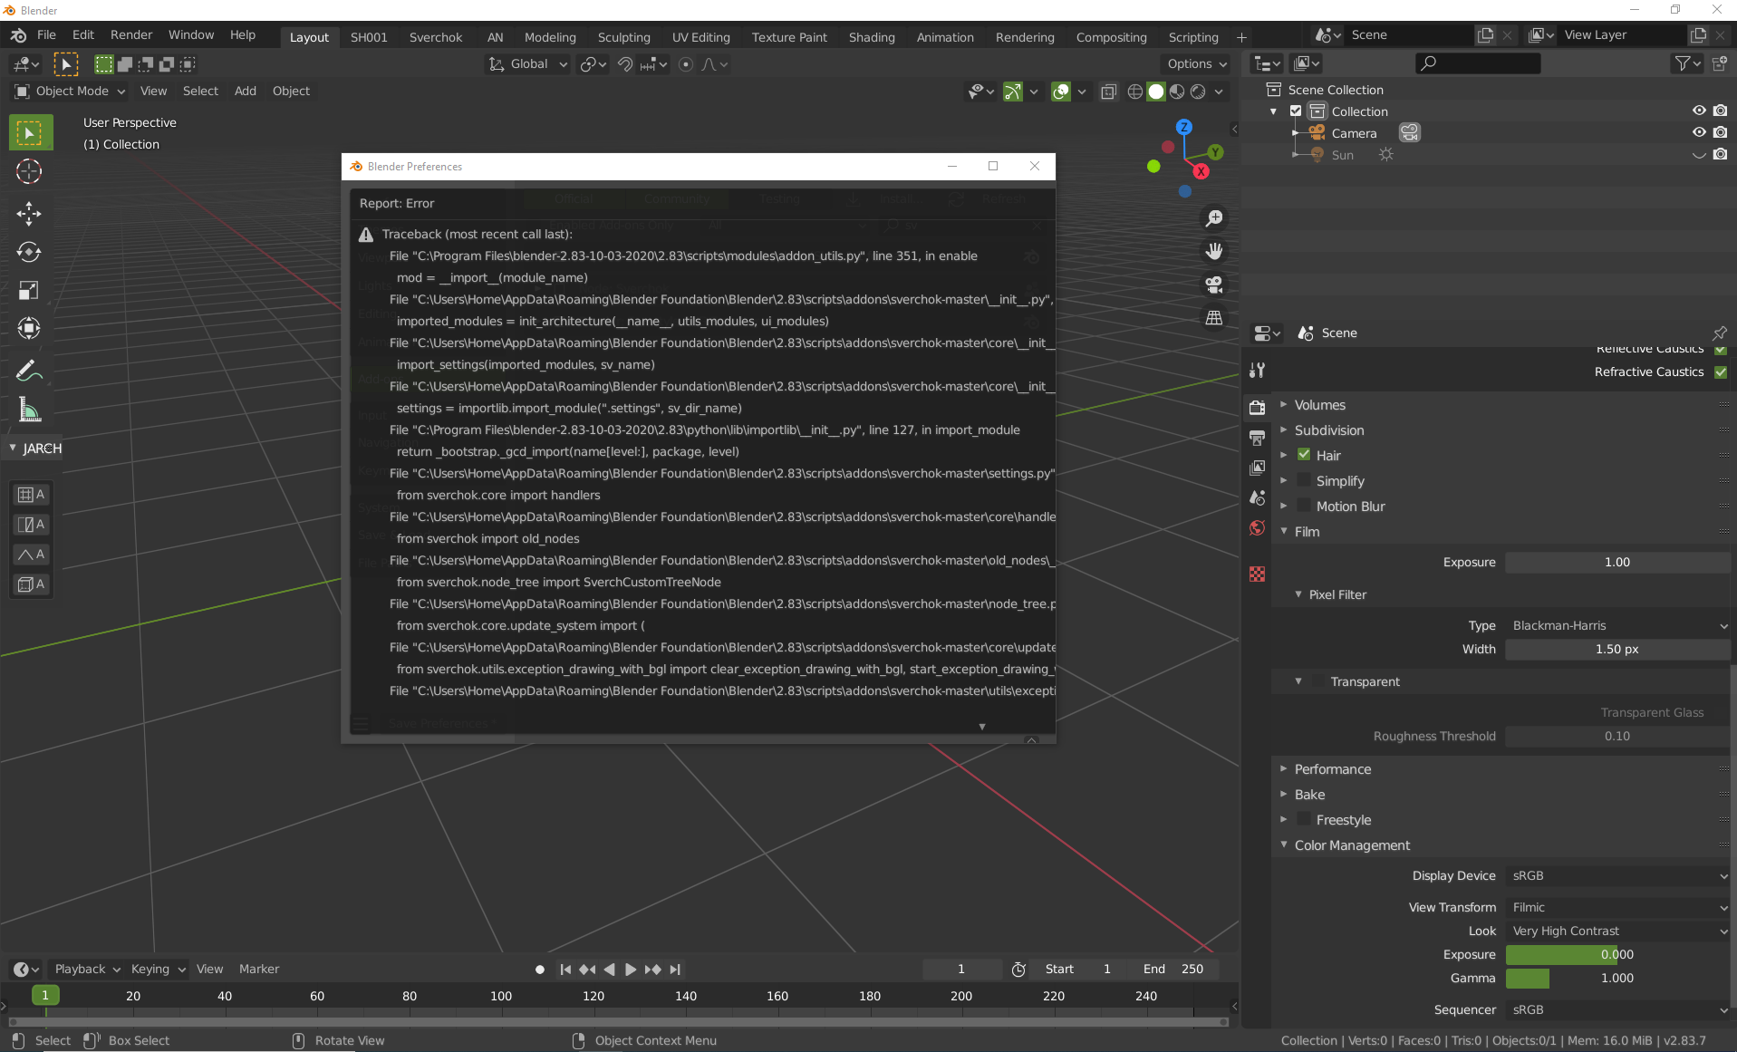
Task: Switch to the Sverchok workspace tab
Action: point(436,37)
